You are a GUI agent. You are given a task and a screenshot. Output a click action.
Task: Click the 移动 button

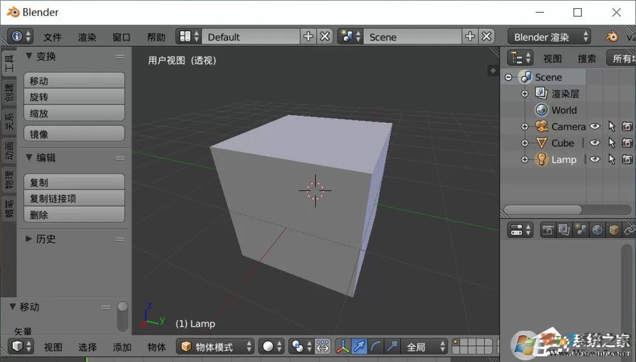[x=74, y=80]
